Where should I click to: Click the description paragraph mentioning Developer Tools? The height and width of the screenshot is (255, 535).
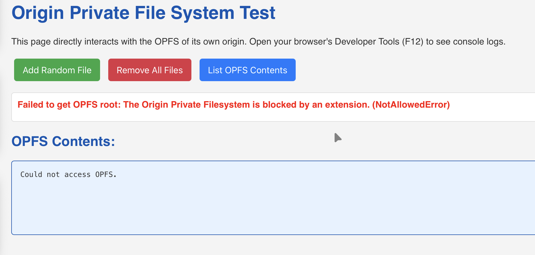click(x=258, y=42)
